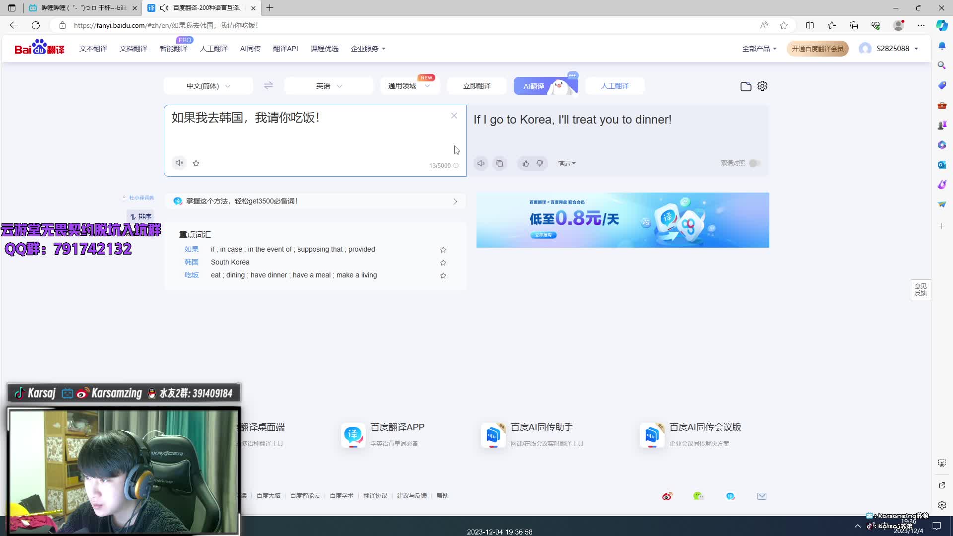
Task: Thumbs up the translation
Action: [x=526, y=163]
